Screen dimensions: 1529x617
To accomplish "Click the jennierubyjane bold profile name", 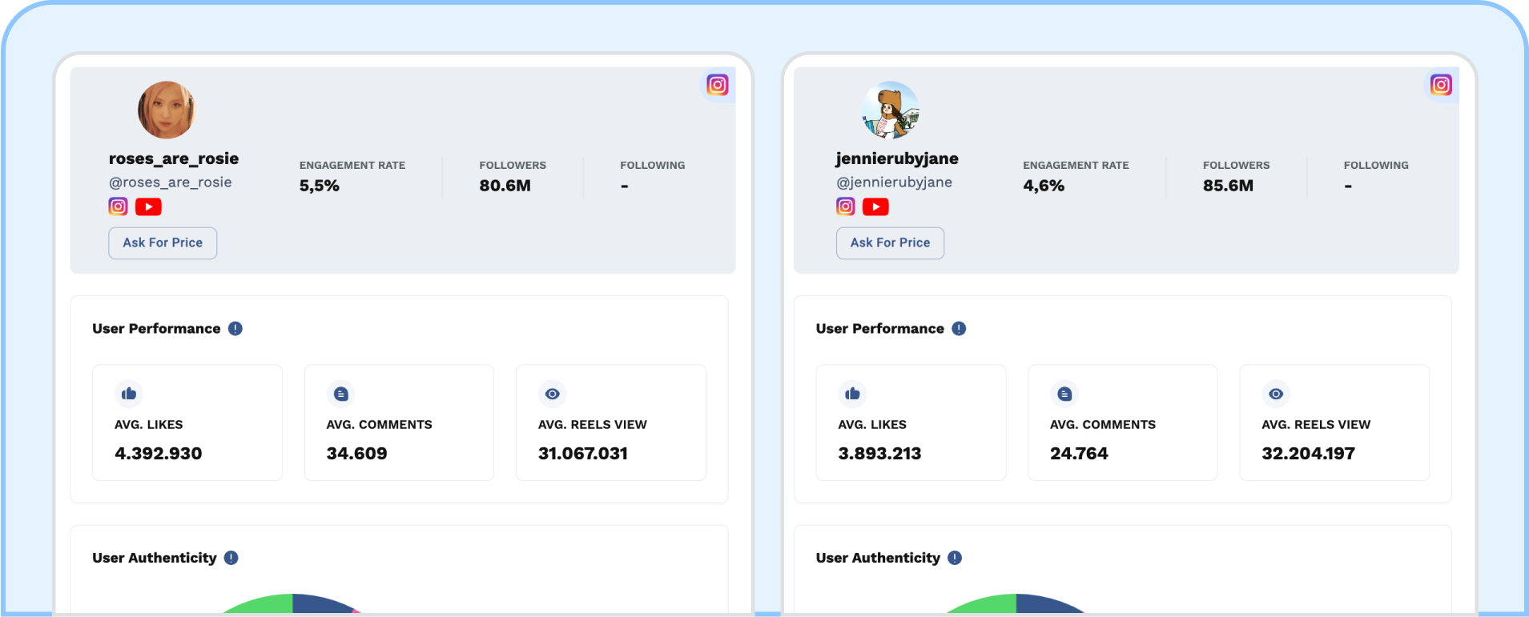I will tap(896, 158).
